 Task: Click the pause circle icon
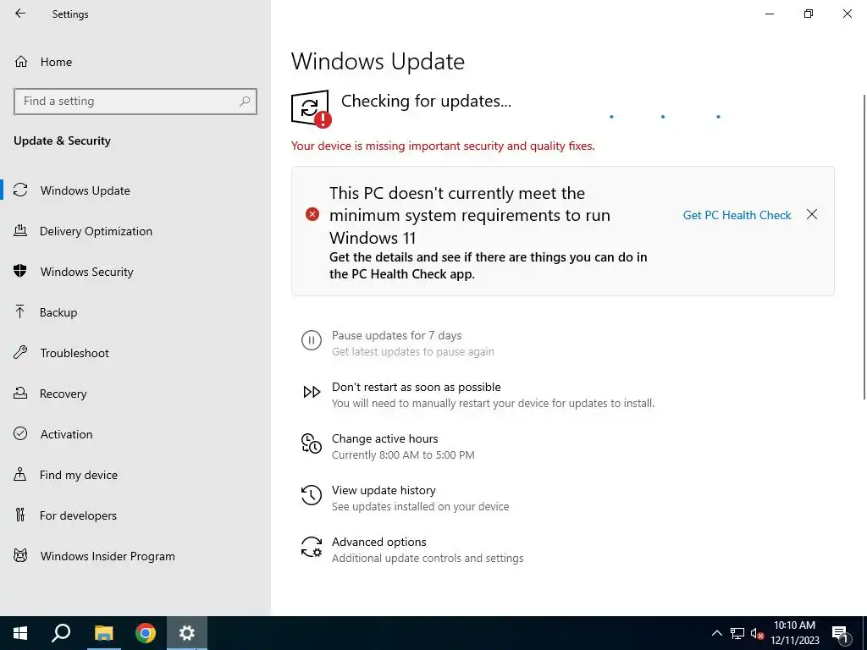312,340
